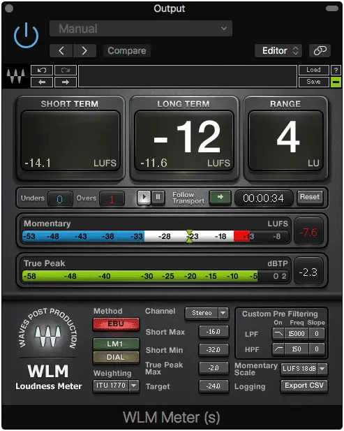Open the Editor view selector
Viewport: 344px width, 431px height.
(278, 50)
